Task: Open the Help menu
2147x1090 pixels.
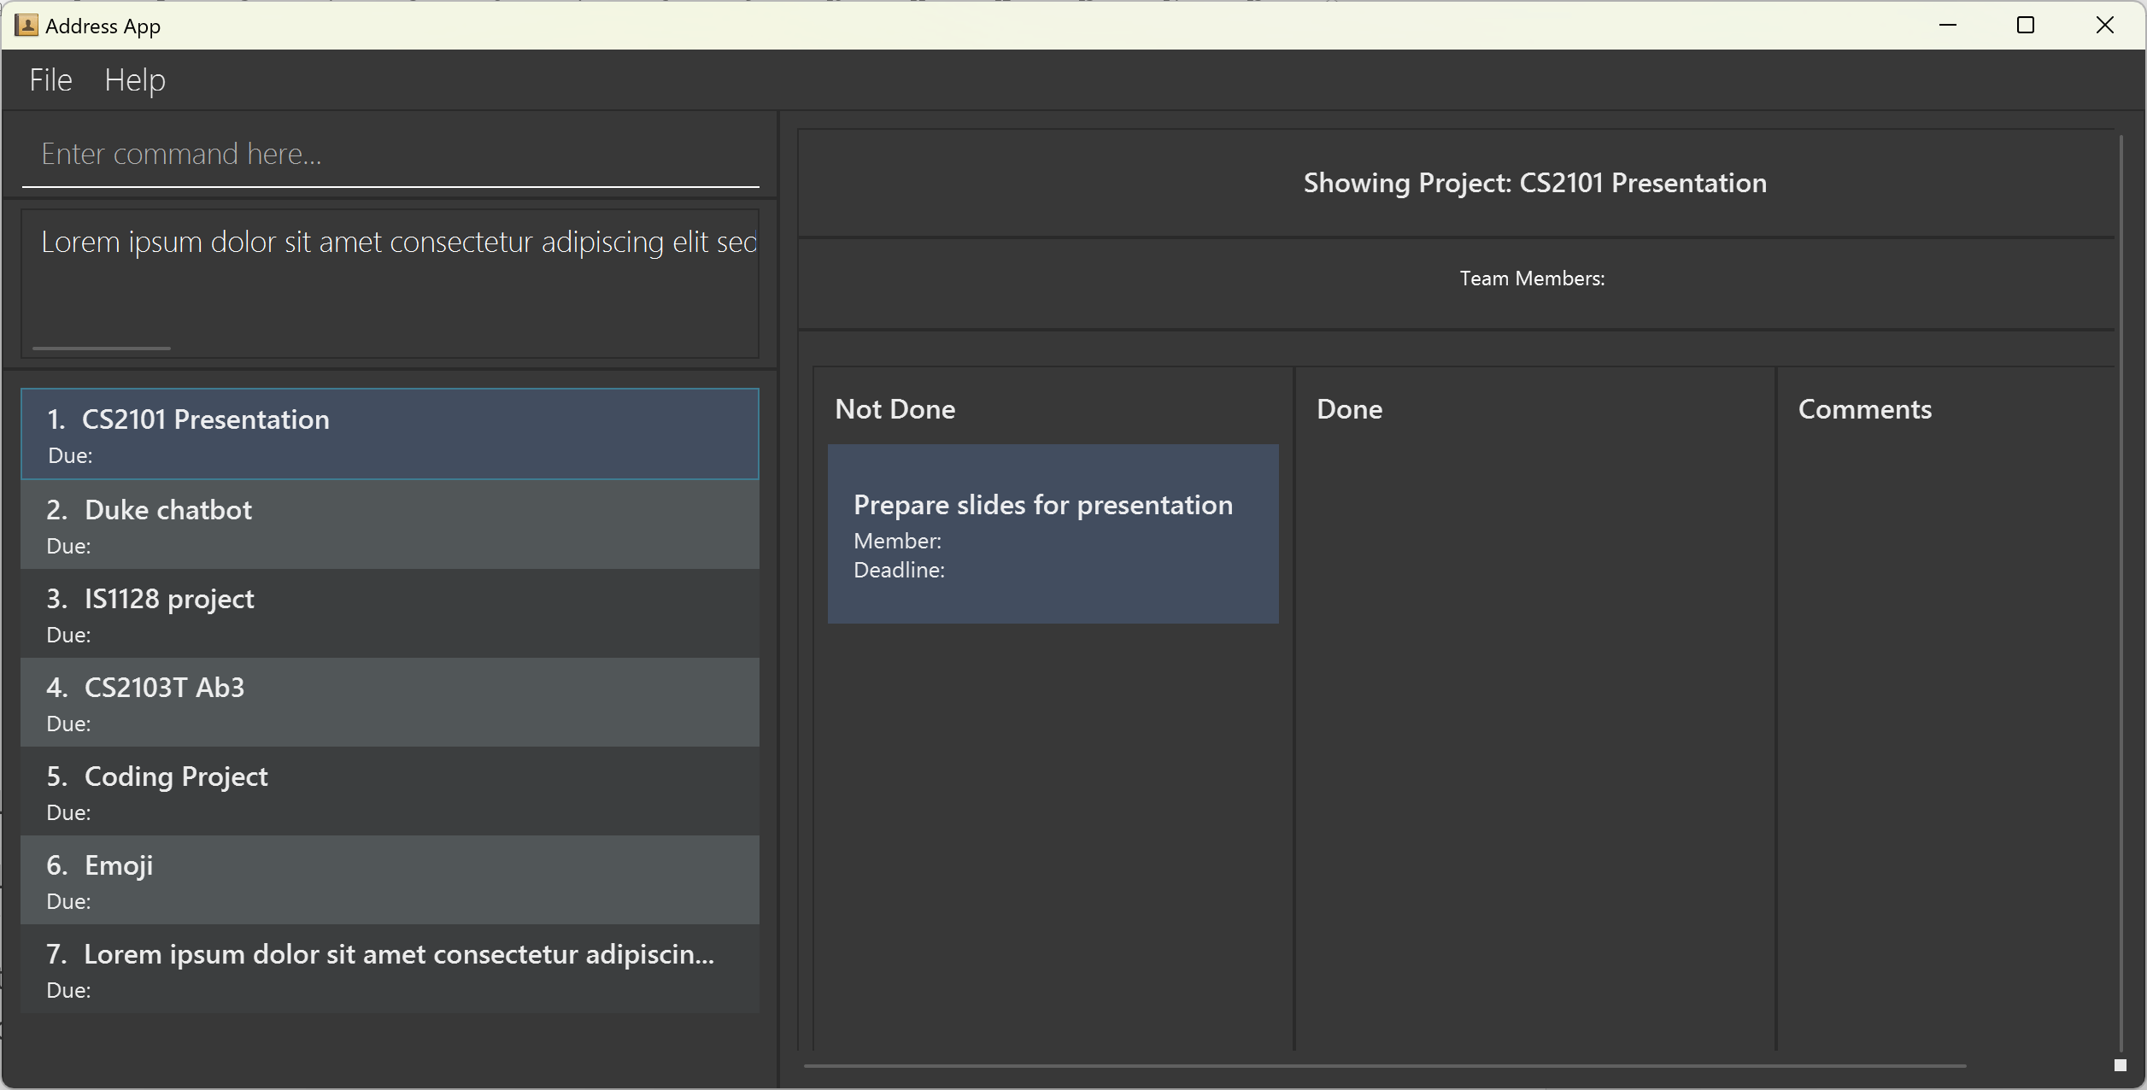Action: 135,80
